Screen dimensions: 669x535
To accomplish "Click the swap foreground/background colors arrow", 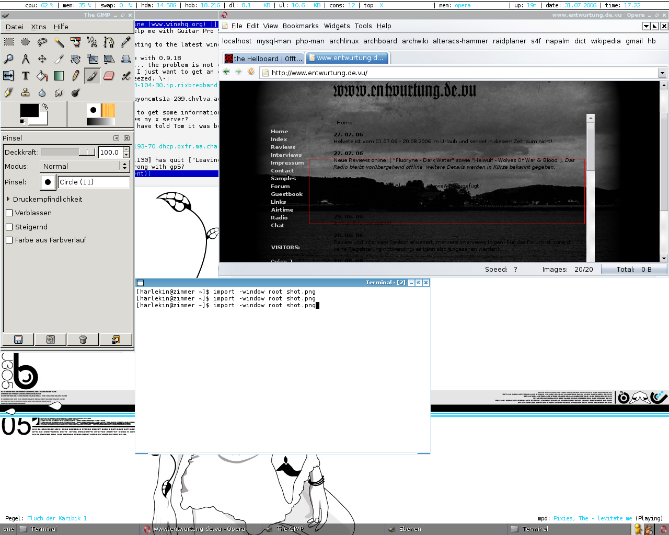I will point(45,107).
